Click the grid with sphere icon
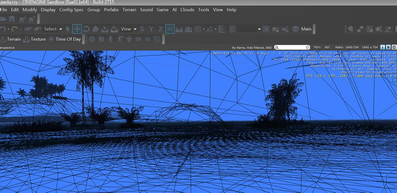 pos(369,29)
